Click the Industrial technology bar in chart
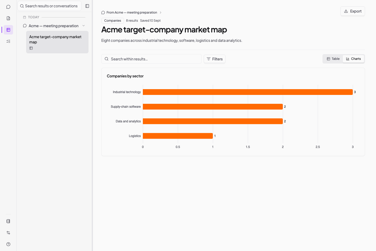 (248, 92)
